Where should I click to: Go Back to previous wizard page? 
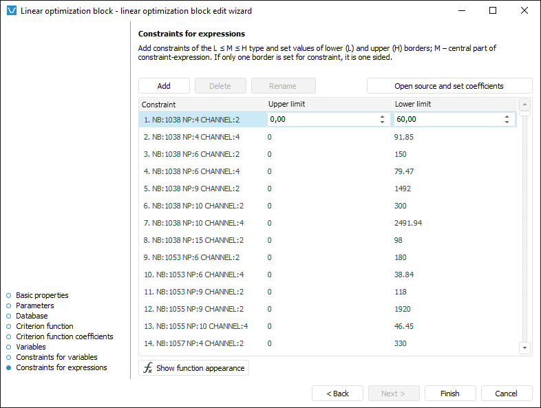click(337, 394)
